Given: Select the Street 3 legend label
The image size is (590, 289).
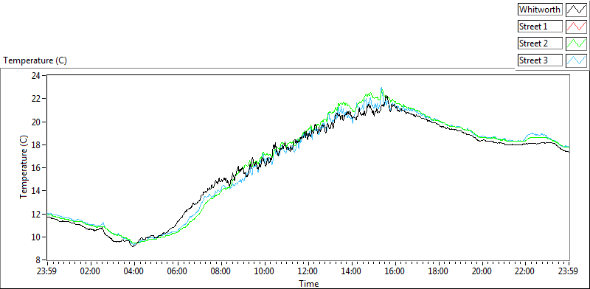Looking at the screenshot, I should coord(540,60).
